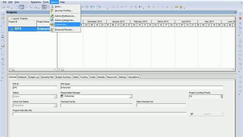Open the Enterprise menu
243x137 pixels.
[36, 2]
